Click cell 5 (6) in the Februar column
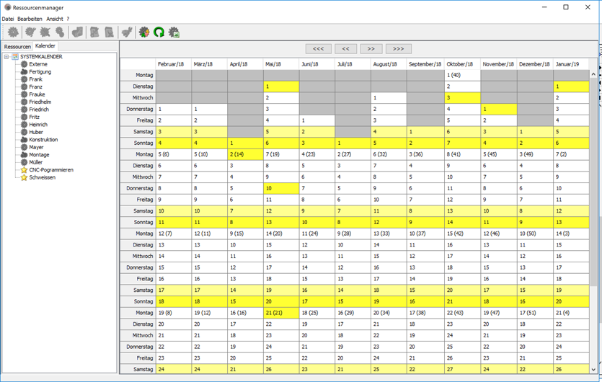This screenshot has height=382, width=602. pos(174,154)
